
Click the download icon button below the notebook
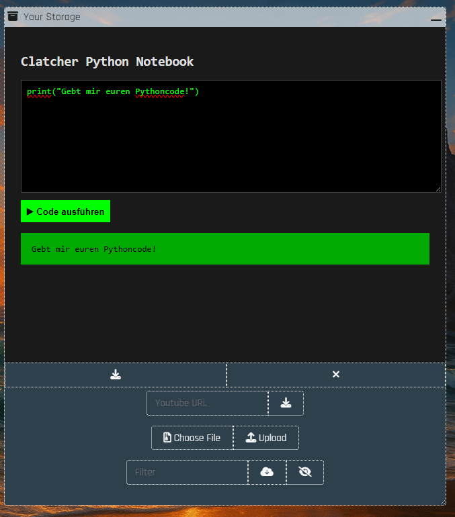tap(116, 375)
